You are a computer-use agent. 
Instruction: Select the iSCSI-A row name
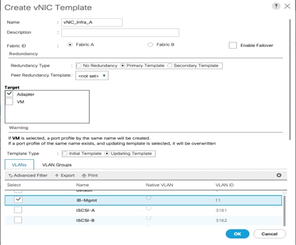tap(85, 210)
